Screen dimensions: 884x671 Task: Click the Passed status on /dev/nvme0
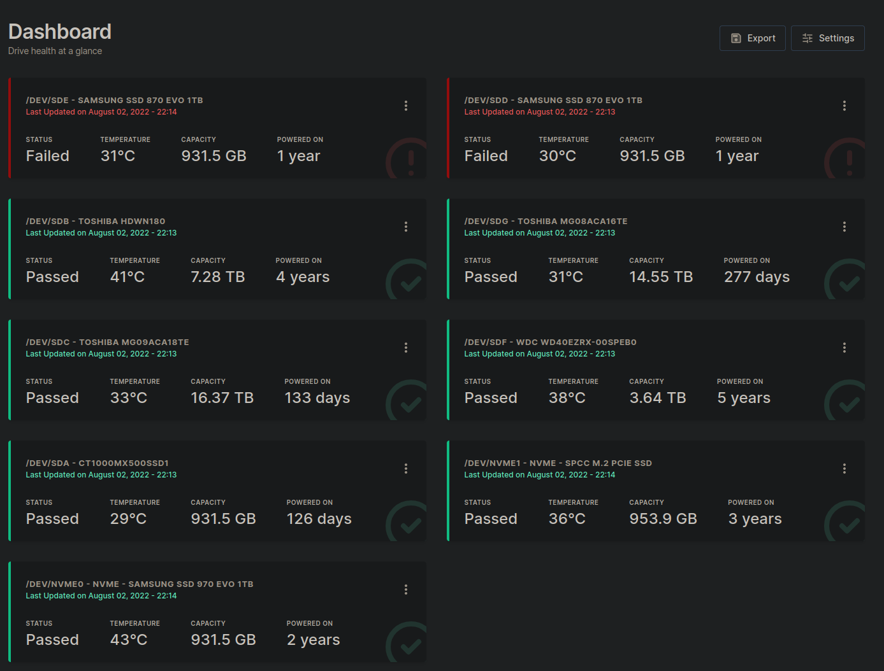52,640
